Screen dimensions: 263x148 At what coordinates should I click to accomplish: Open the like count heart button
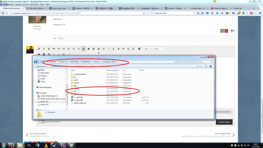pos(232,31)
